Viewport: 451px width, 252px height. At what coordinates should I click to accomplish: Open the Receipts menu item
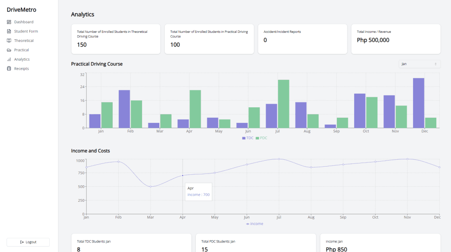point(21,68)
